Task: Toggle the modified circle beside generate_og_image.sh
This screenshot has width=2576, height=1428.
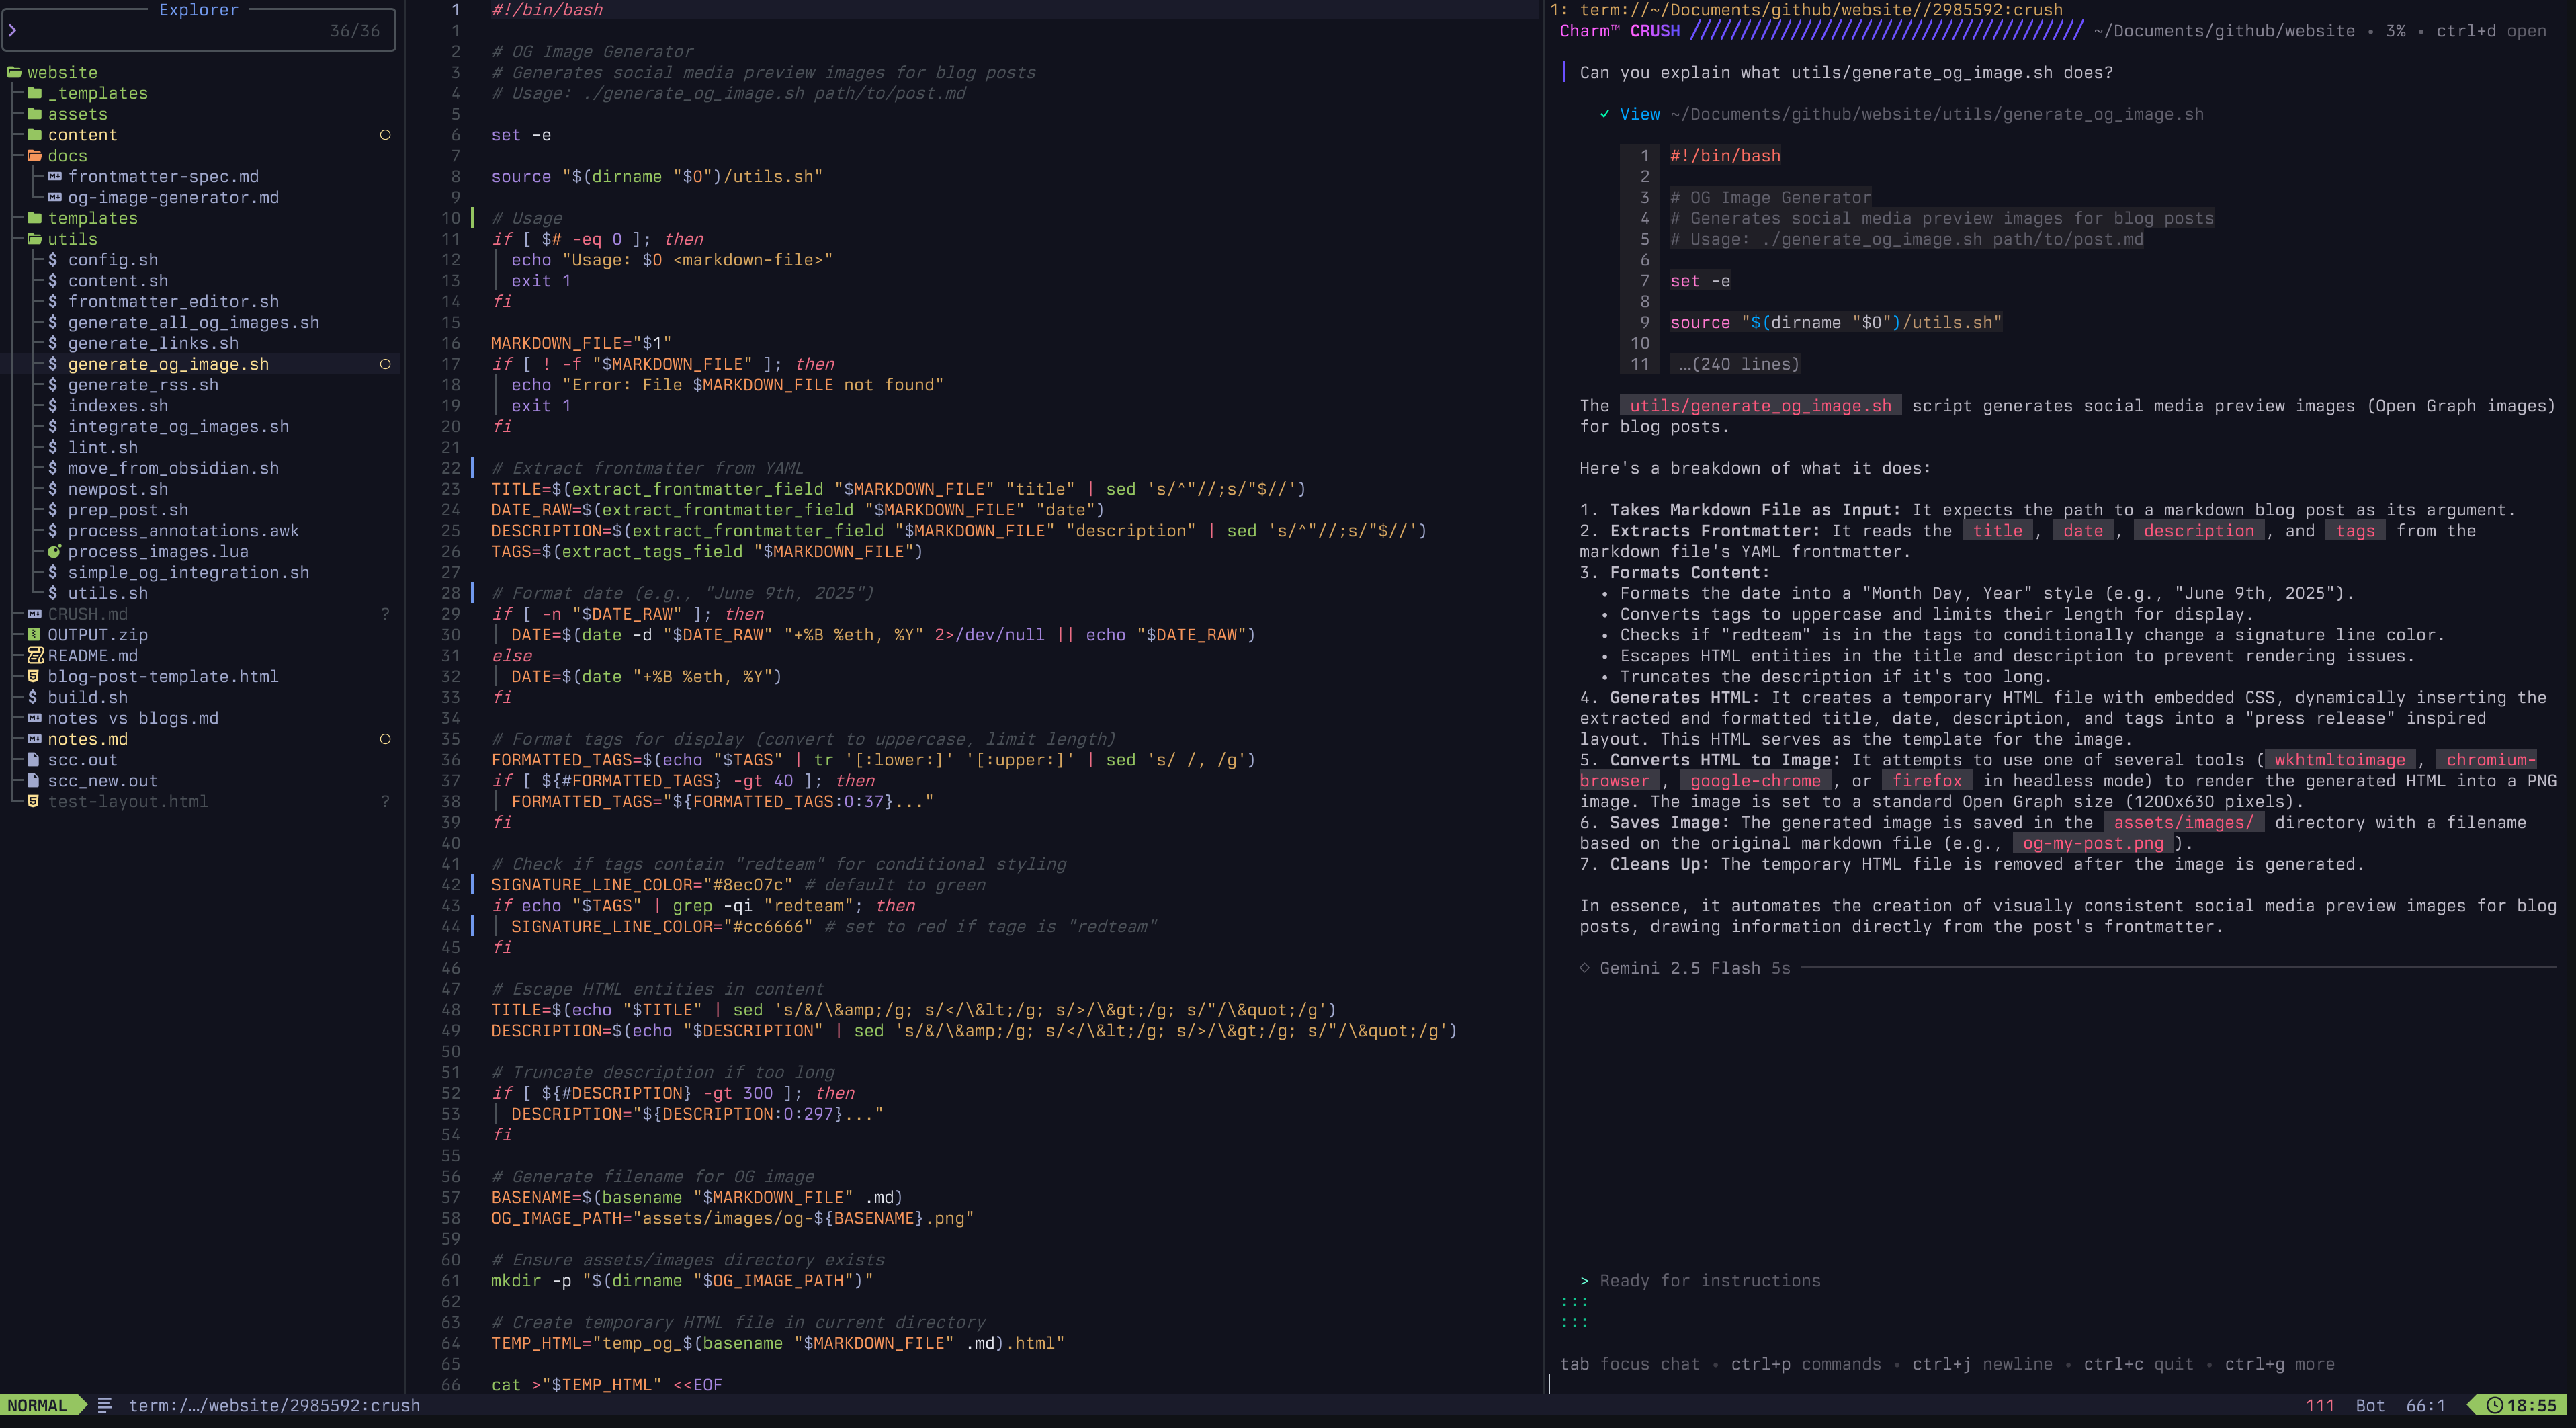Action: pyautogui.click(x=385, y=364)
